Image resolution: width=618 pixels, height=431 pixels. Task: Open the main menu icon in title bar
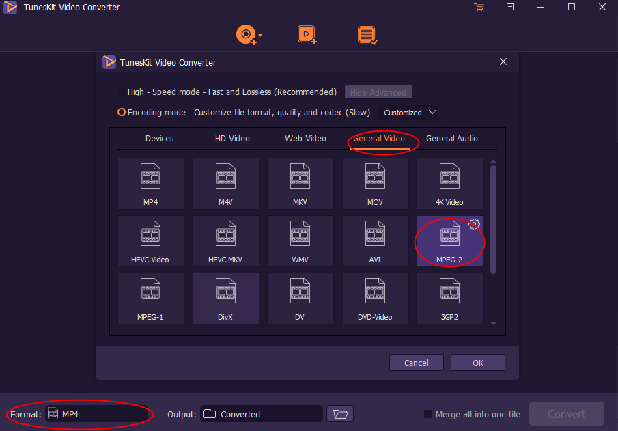coord(509,7)
